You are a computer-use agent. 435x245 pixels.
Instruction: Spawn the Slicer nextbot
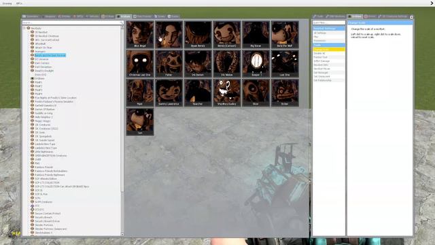click(256, 93)
